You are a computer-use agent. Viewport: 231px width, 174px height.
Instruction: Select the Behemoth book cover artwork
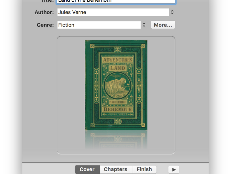tap(116, 85)
